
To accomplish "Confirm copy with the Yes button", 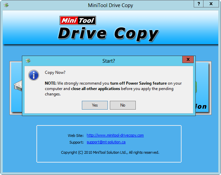I will 95,105.
